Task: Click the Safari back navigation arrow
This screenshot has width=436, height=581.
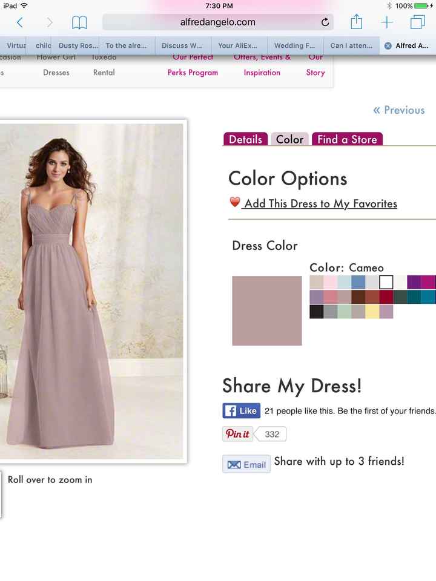Action: point(18,21)
